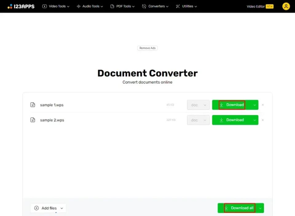The width and height of the screenshot is (295, 216).
Task: Click the Audio Tools waveform icon
Action: [78, 6]
